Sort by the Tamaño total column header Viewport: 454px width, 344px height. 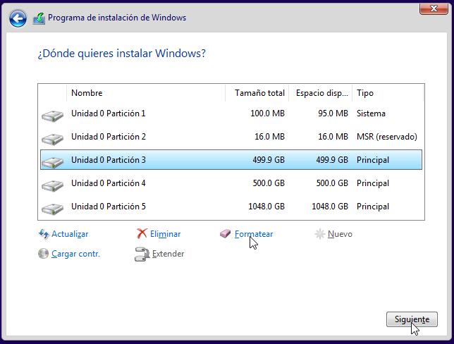[x=257, y=93]
